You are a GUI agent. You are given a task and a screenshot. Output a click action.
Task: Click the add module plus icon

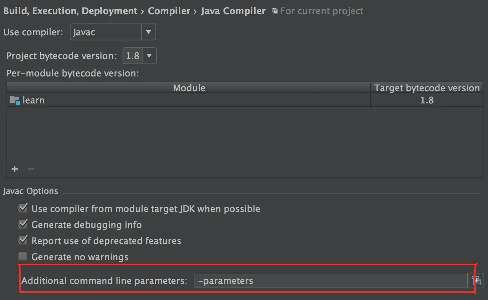(x=15, y=169)
